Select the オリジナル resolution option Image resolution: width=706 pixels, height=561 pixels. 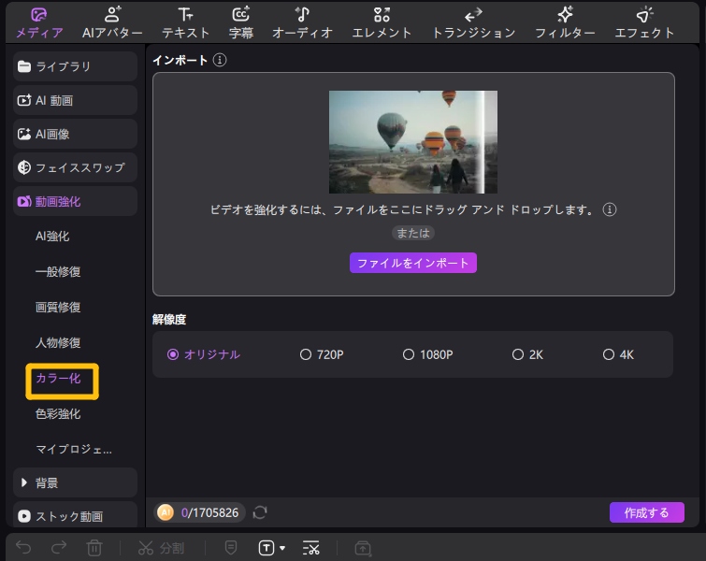coord(173,354)
